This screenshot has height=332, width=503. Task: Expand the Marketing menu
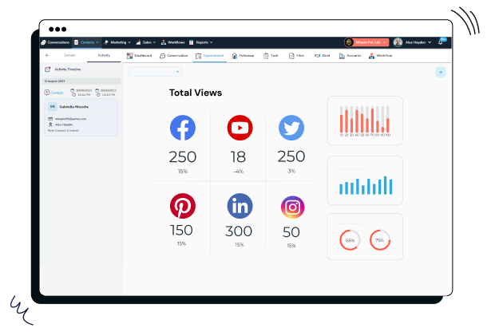117,42
